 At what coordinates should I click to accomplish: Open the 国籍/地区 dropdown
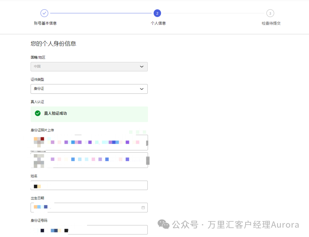[89, 67]
